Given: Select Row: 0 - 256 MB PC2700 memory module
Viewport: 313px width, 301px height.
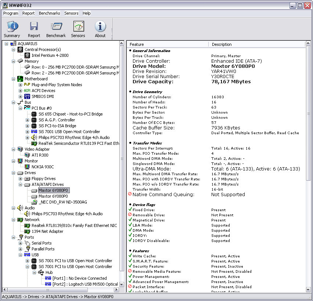Looking at the screenshot, I should pos(75,67).
